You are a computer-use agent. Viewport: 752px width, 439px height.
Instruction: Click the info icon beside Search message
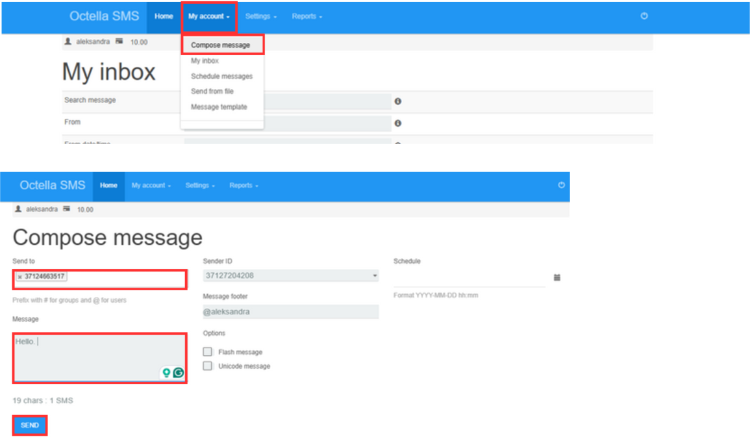click(398, 101)
